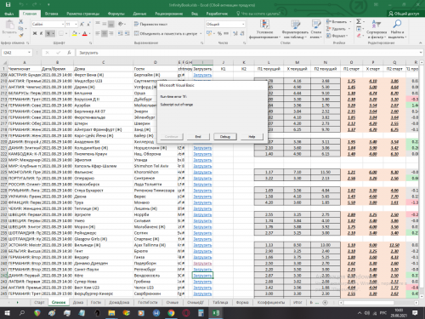Switch to the Developer ribbon tab
This screenshot has width=425, height=319.
[x=217, y=14]
